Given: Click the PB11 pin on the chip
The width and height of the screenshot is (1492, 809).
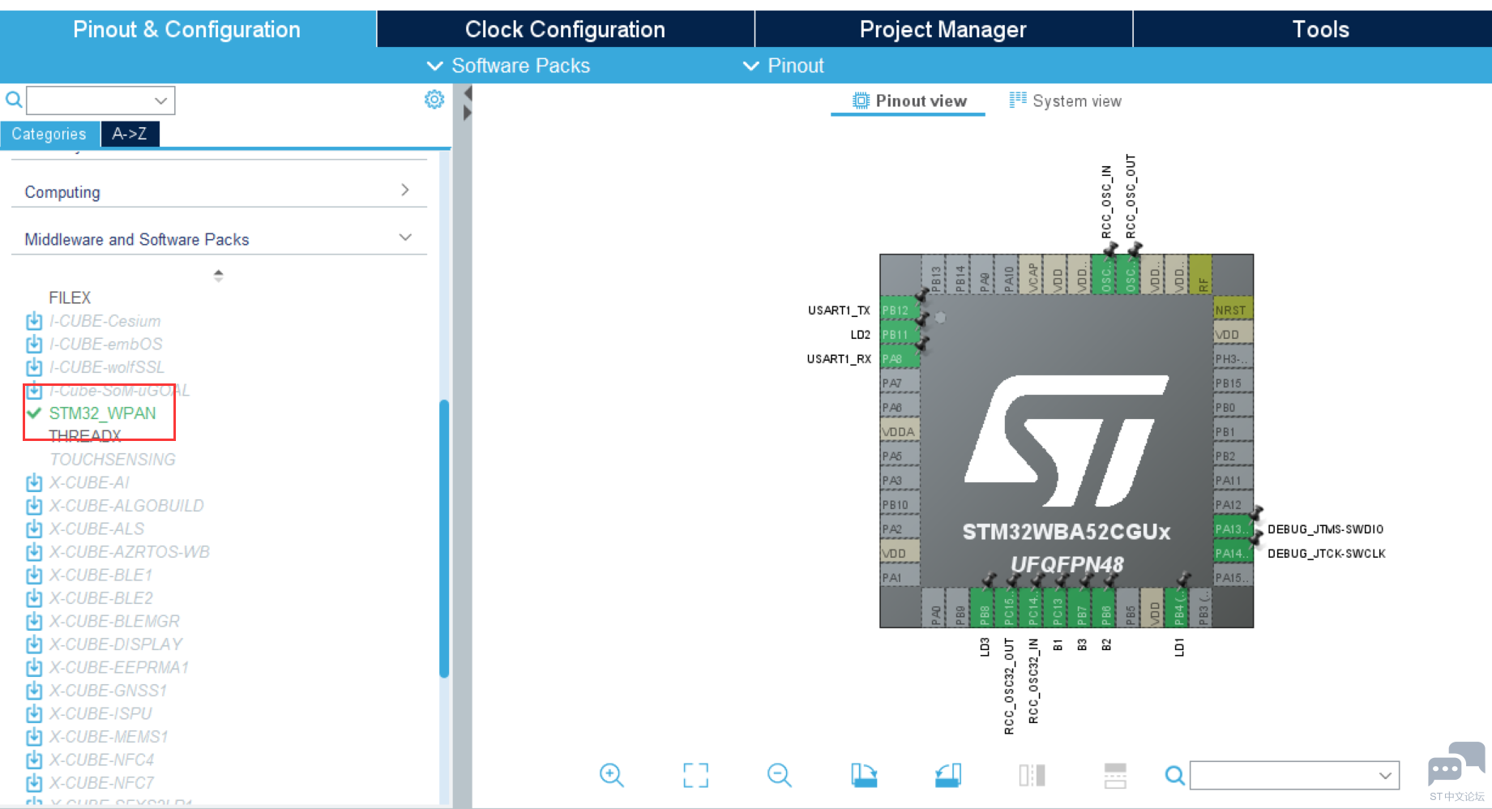Looking at the screenshot, I should click(900, 335).
